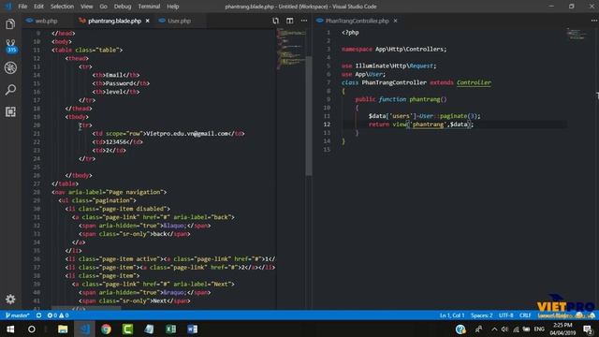The width and height of the screenshot is (599, 337).
Task: Open the Manage gear icon
Action: tap(10, 299)
